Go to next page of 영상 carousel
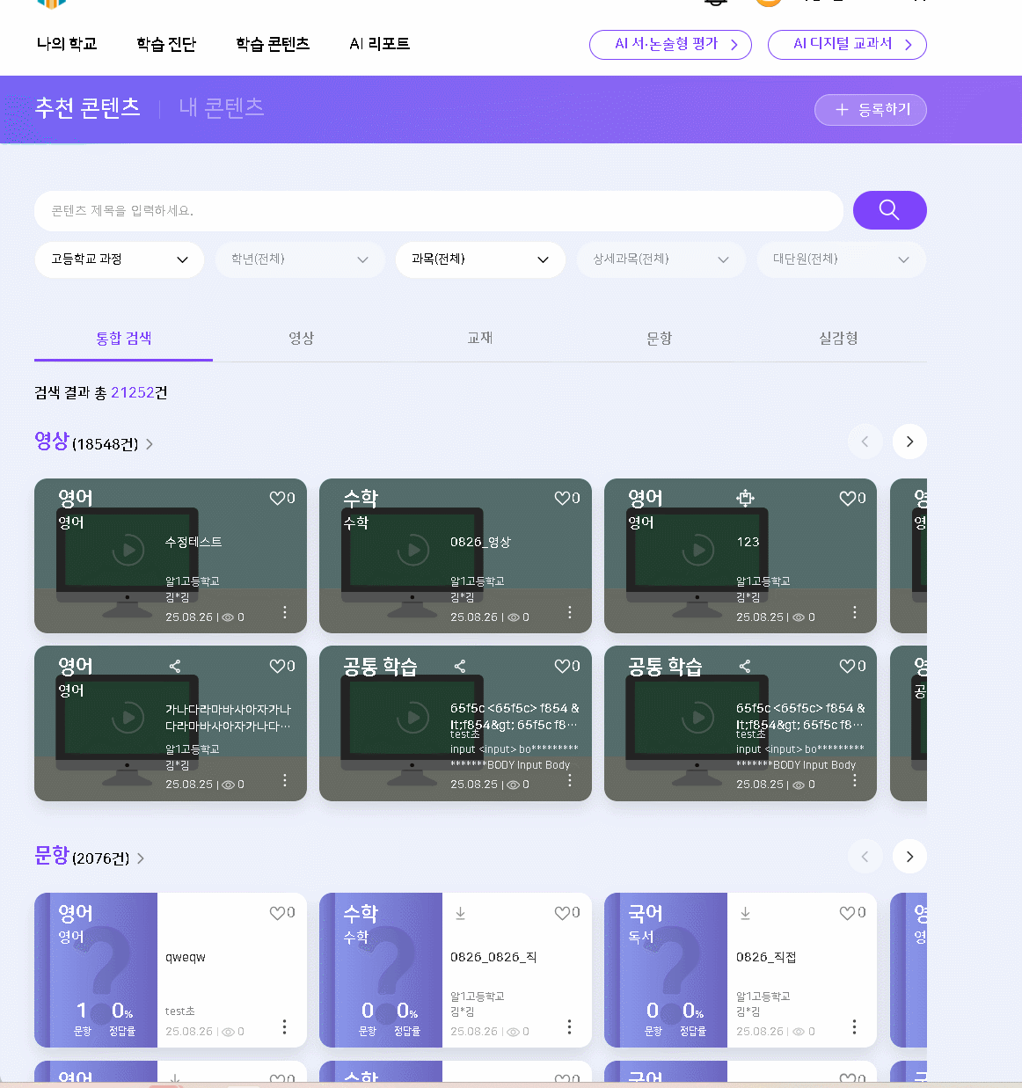 [x=909, y=442]
